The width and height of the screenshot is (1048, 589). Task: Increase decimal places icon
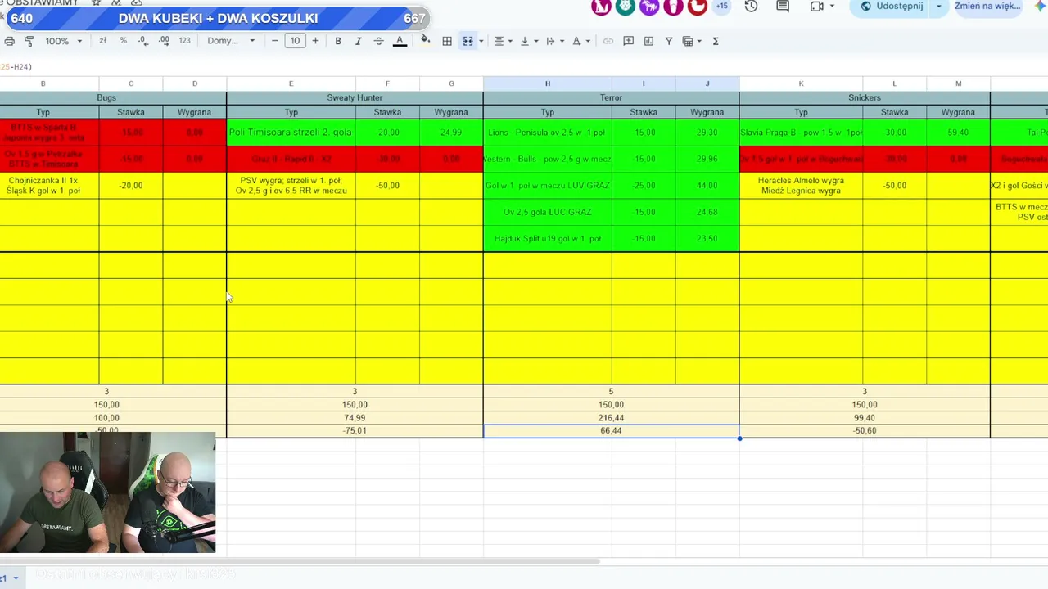click(x=164, y=41)
